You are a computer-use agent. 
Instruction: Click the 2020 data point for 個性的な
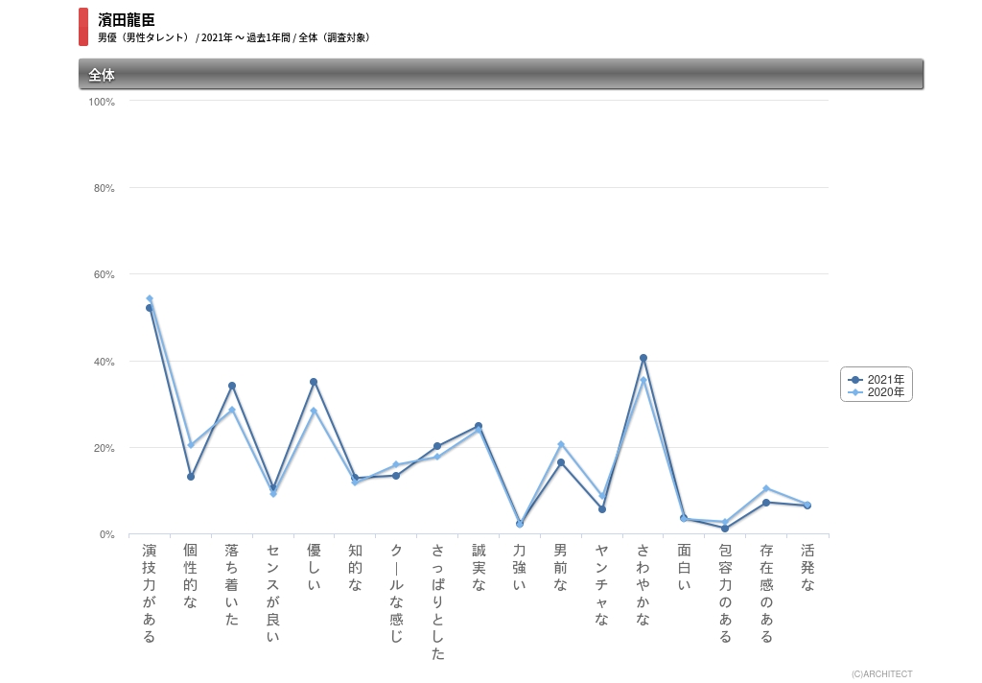click(191, 445)
